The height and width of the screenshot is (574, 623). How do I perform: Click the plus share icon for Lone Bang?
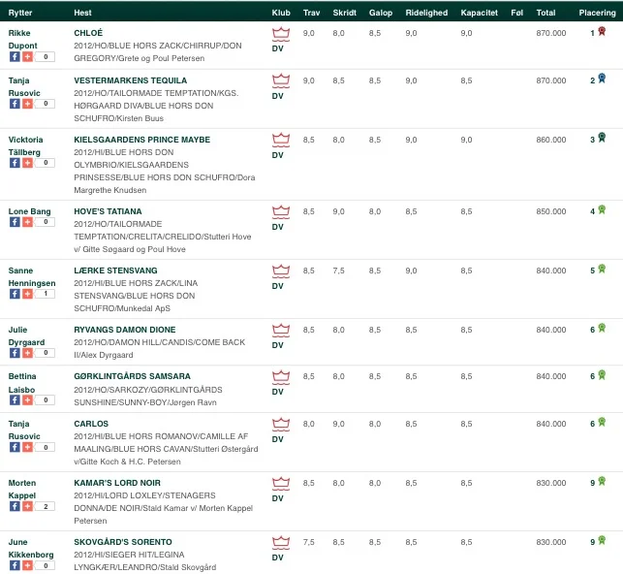[27, 222]
